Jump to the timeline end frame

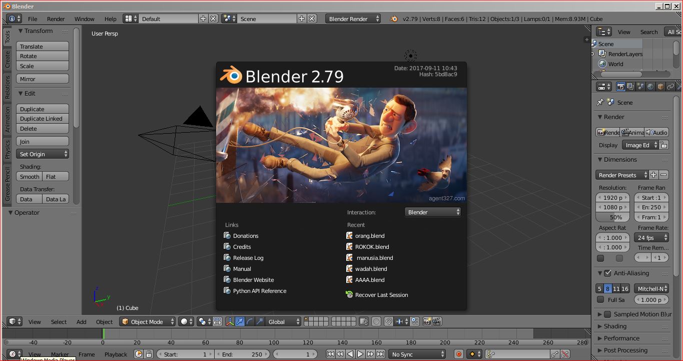click(x=381, y=354)
